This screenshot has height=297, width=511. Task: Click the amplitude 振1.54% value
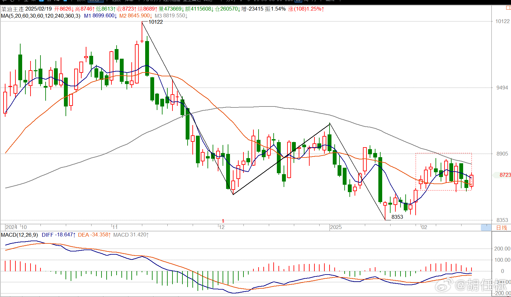pyautogui.click(x=275, y=9)
